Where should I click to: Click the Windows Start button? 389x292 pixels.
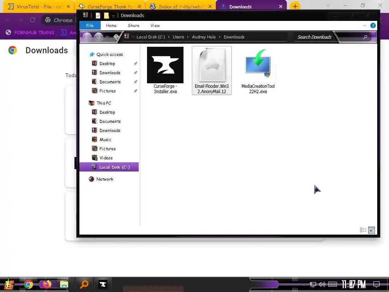click(9, 284)
